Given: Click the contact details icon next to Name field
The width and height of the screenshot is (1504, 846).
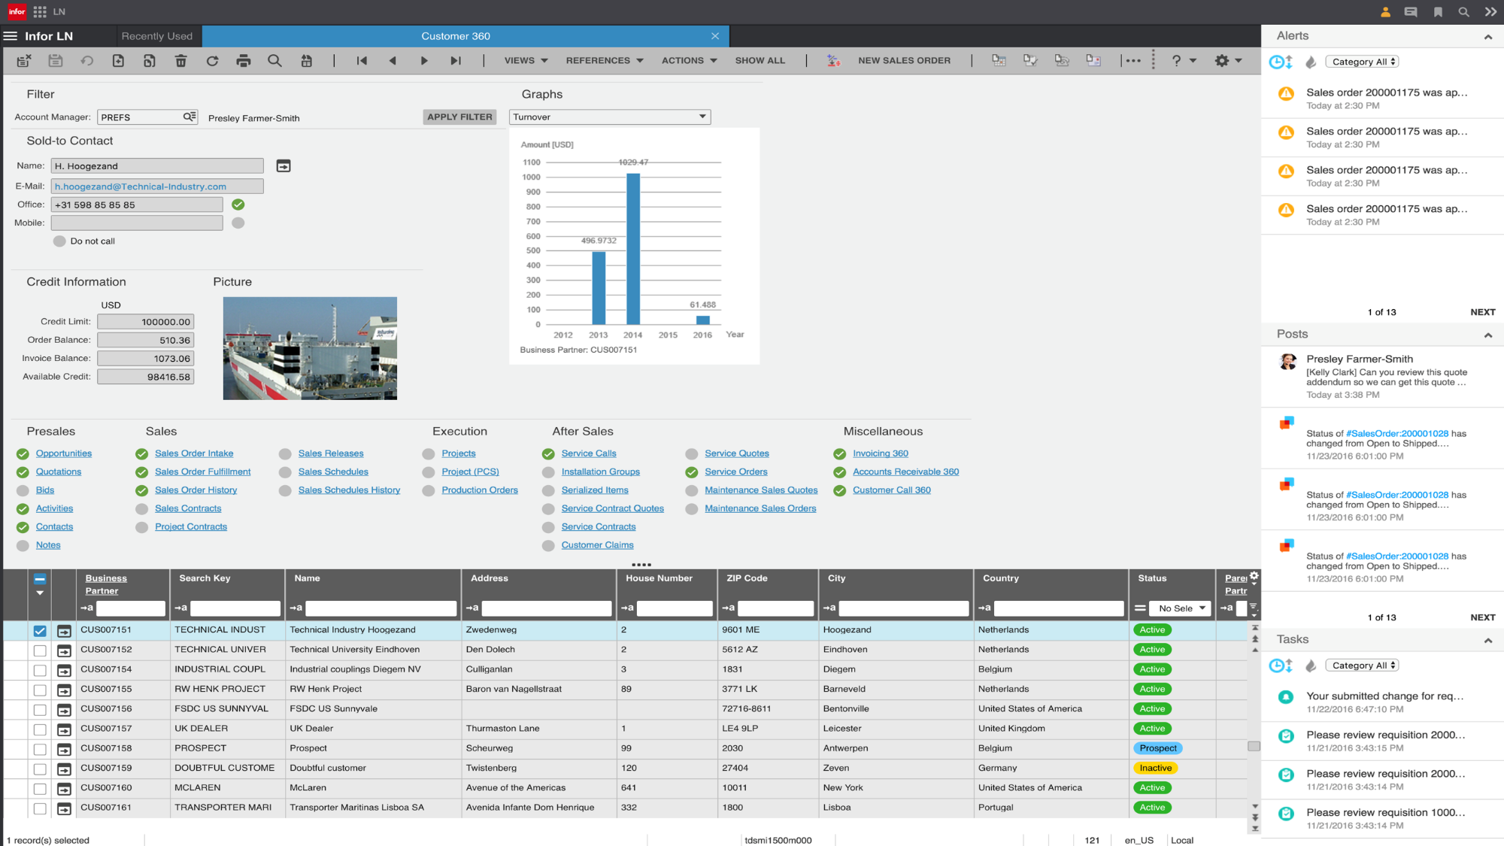Looking at the screenshot, I should pyautogui.click(x=284, y=166).
